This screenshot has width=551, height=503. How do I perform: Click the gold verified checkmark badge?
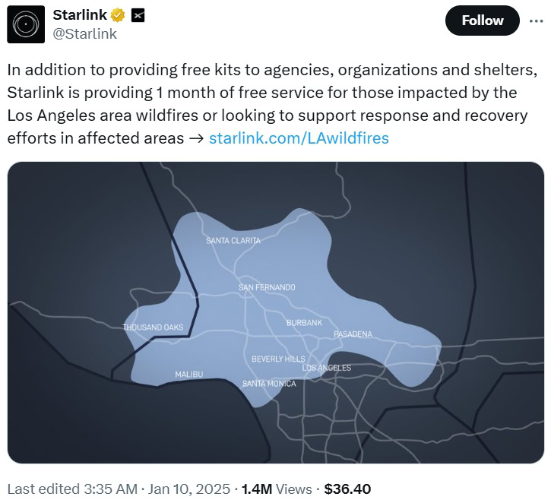pyautogui.click(x=118, y=15)
